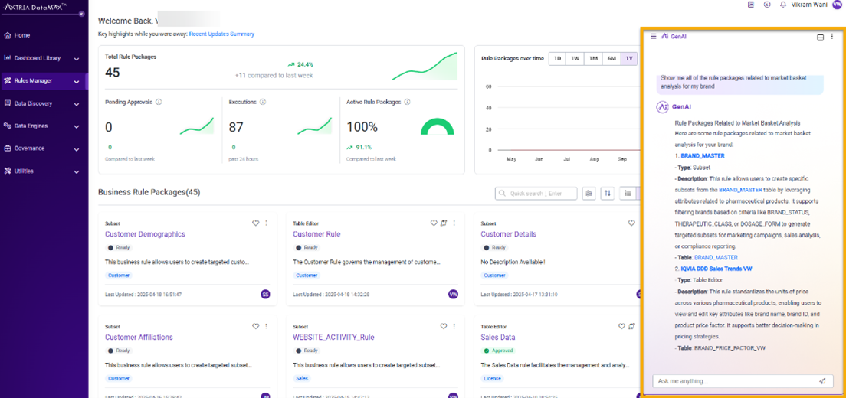Collapse the left sidebar navigation
The image size is (846, 398).
pos(82,14)
